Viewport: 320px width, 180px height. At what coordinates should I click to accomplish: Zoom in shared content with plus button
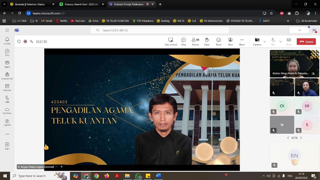click(61, 167)
